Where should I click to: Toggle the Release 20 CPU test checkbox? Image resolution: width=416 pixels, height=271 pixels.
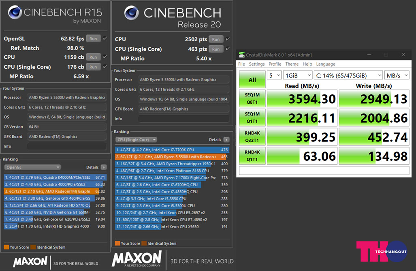(228, 39)
